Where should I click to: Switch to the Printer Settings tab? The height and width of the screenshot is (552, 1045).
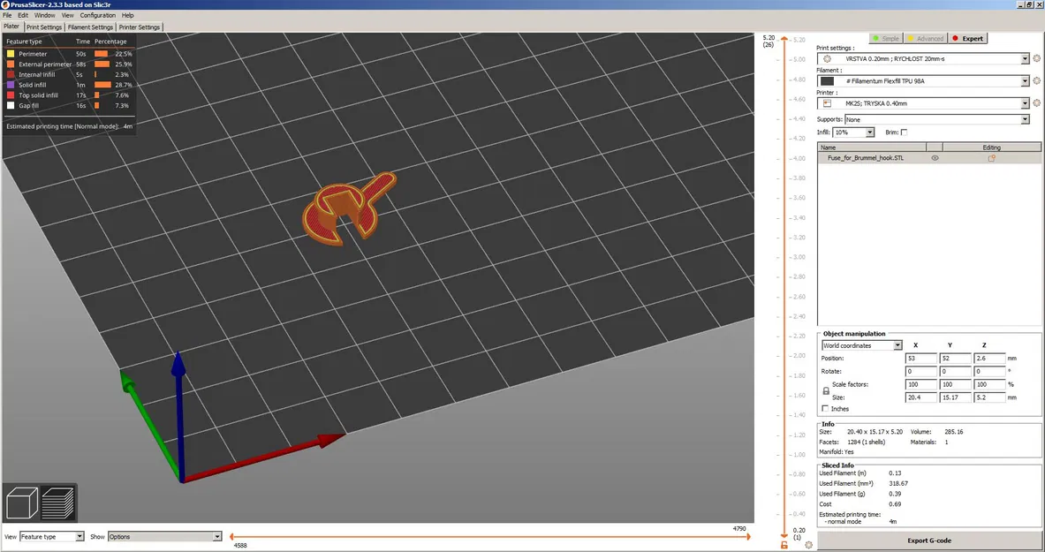pos(140,27)
